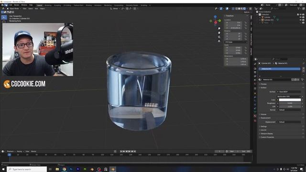
Task: Open the File menu
Action: coord(6,5)
